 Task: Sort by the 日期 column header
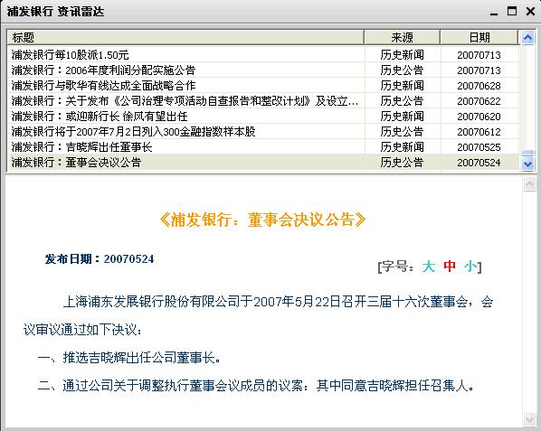click(x=479, y=37)
